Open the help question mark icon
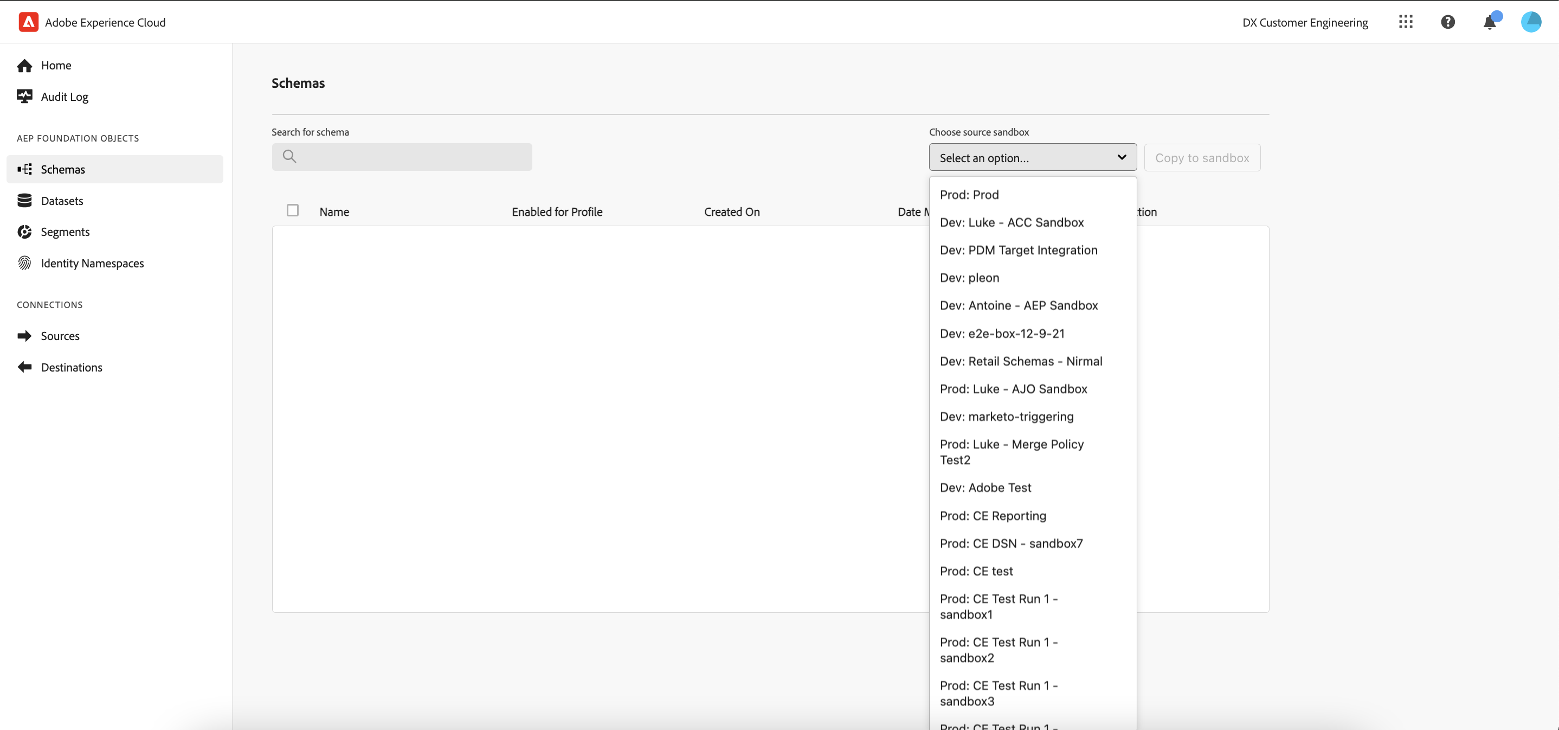The height and width of the screenshot is (730, 1559). coord(1448,22)
